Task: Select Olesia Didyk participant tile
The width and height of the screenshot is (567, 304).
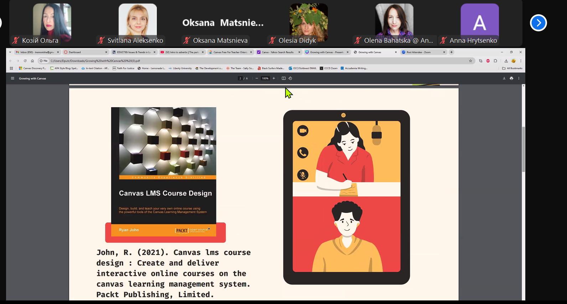Action: (309, 23)
